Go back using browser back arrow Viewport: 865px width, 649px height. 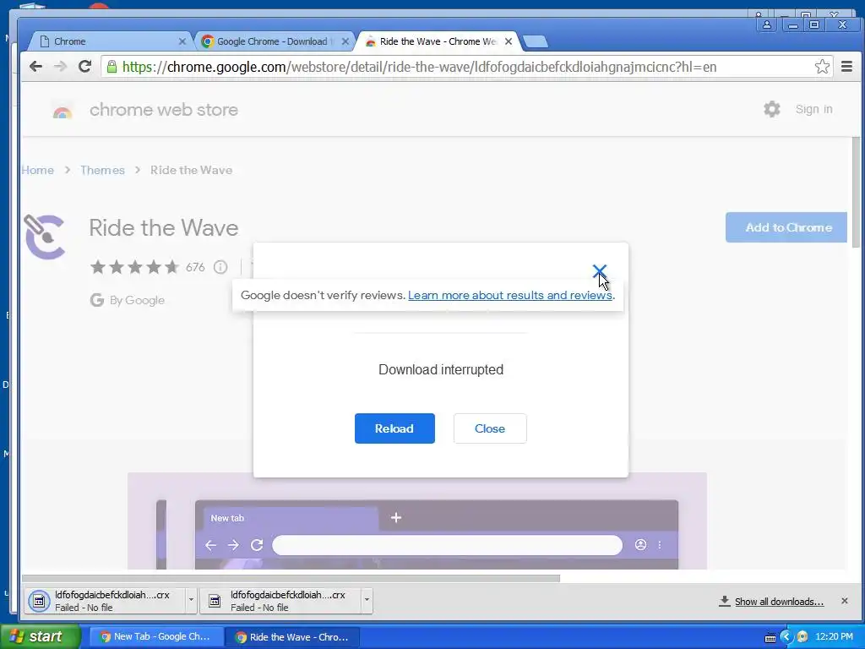pyautogui.click(x=35, y=67)
